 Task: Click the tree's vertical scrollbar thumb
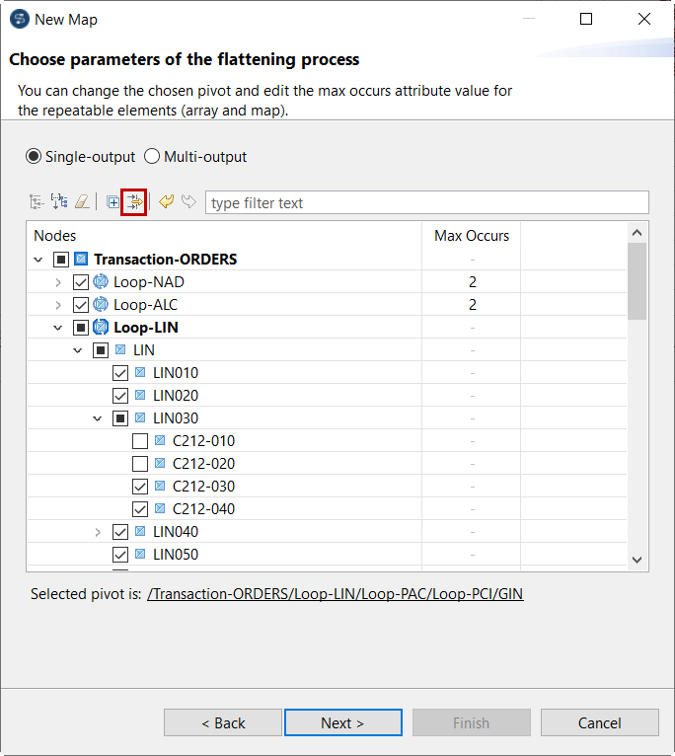637,281
